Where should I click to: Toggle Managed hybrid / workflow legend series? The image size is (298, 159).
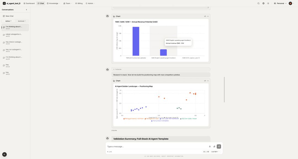[134, 119]
